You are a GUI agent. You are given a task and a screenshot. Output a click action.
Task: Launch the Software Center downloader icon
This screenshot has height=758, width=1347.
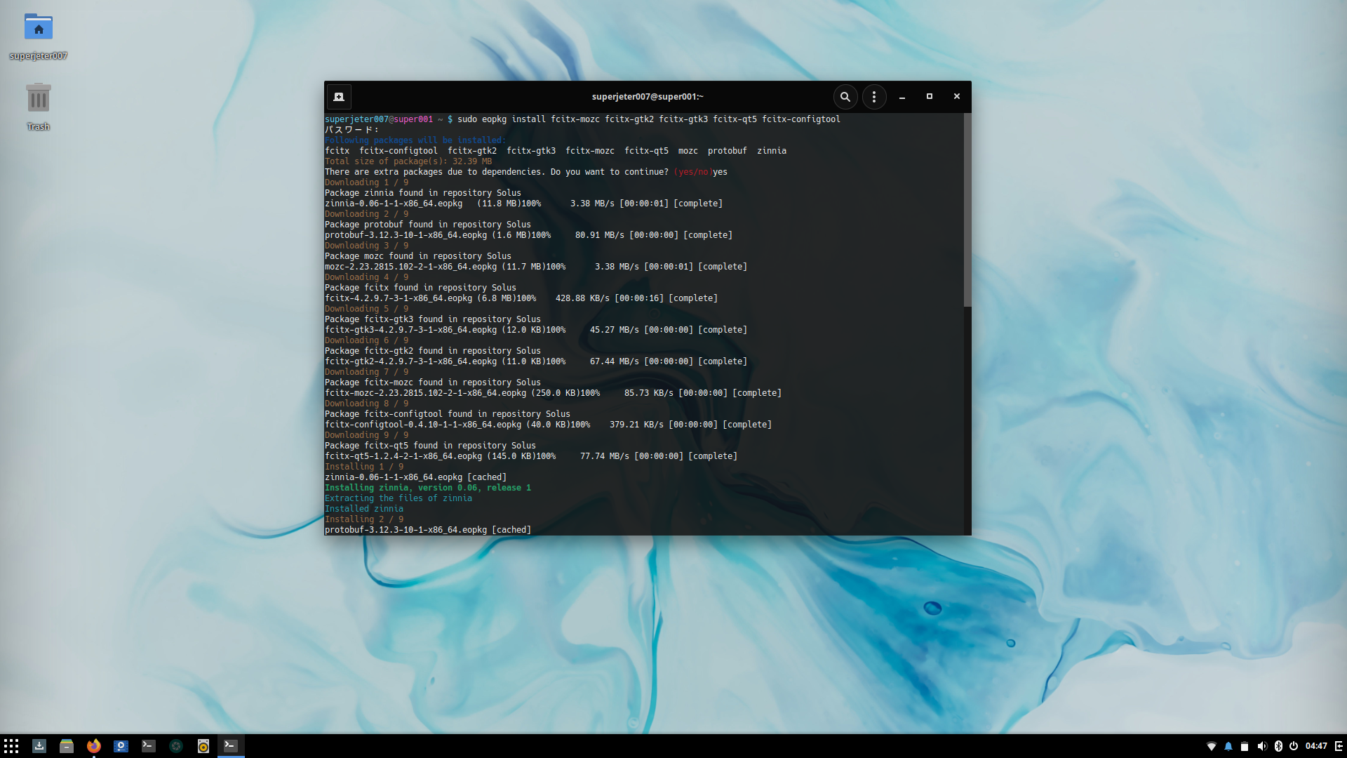(39, 746)
